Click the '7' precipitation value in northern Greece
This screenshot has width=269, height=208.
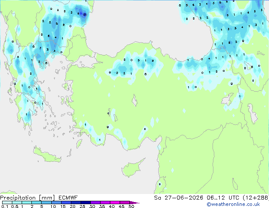point(40,48)
